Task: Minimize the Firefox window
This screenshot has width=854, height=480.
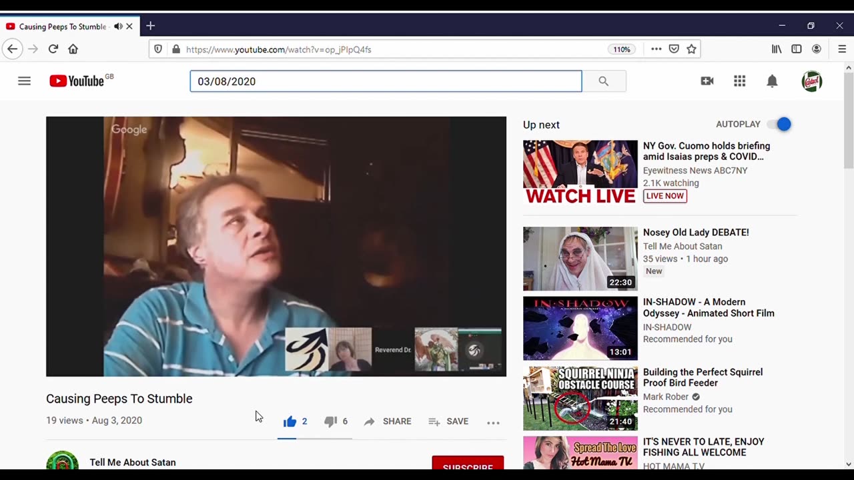Action: 782,25
